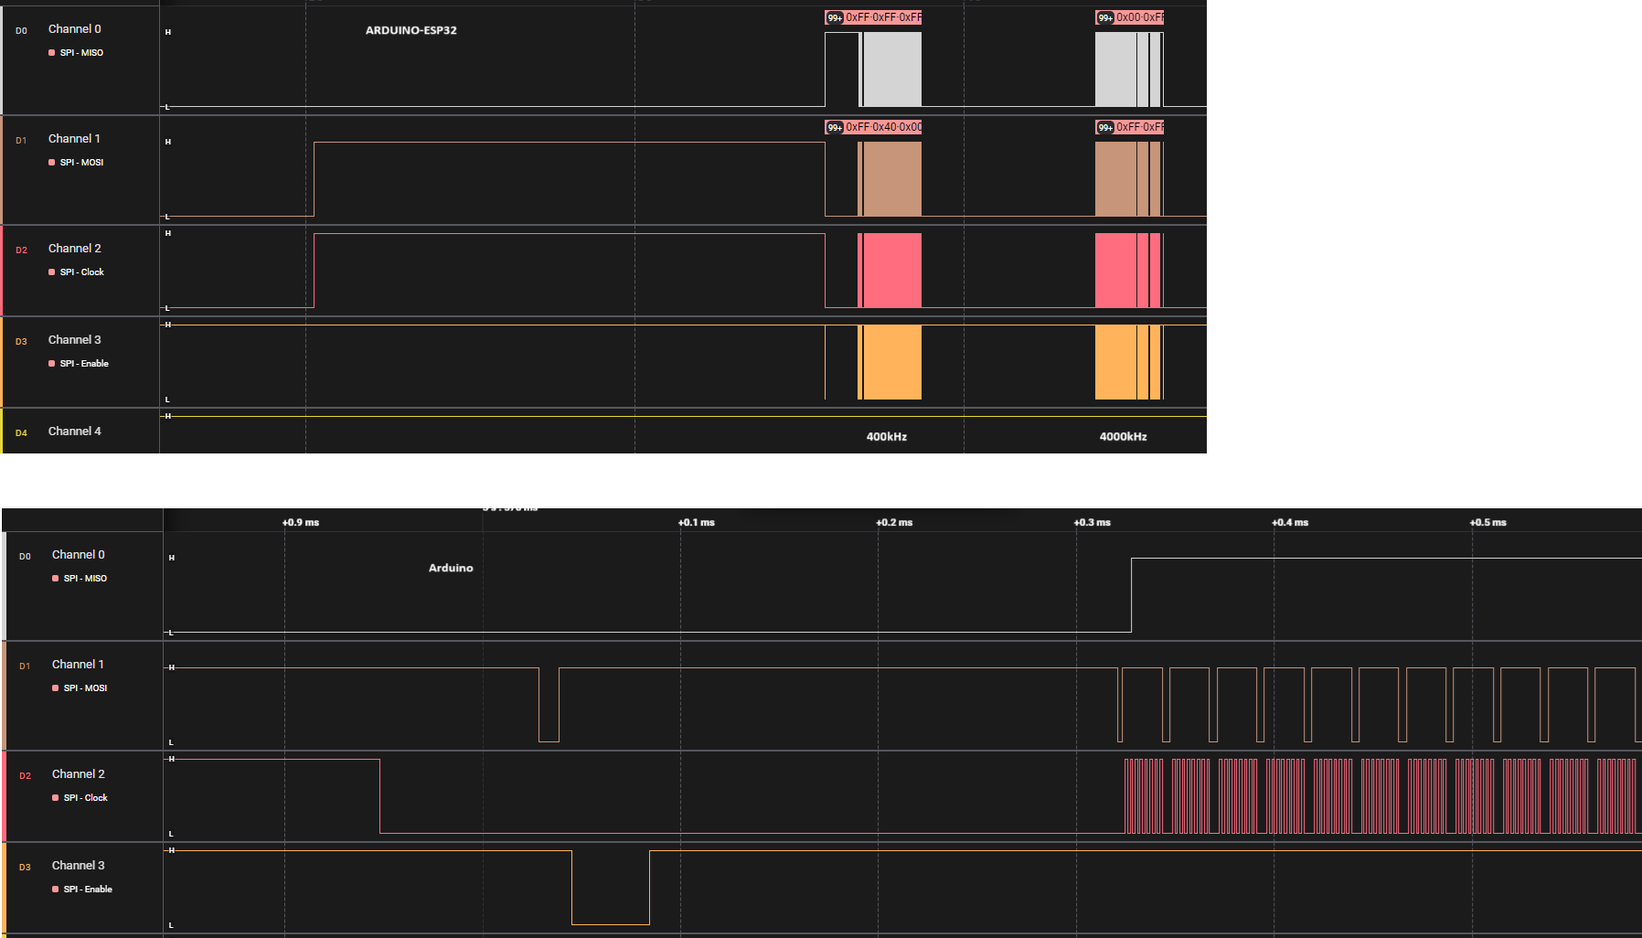1642x938 pixels.
Task: Select Channel 2 label in ARDUINO-ESP32 capture
Action: point(75,249)
